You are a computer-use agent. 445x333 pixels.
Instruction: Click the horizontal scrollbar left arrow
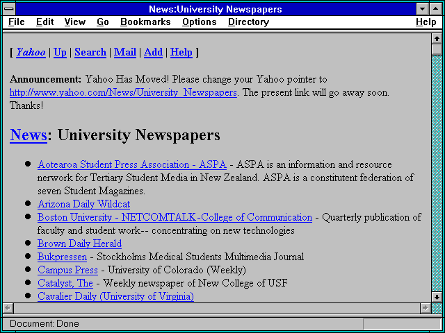pyautogui.click(x=8, y=308)
